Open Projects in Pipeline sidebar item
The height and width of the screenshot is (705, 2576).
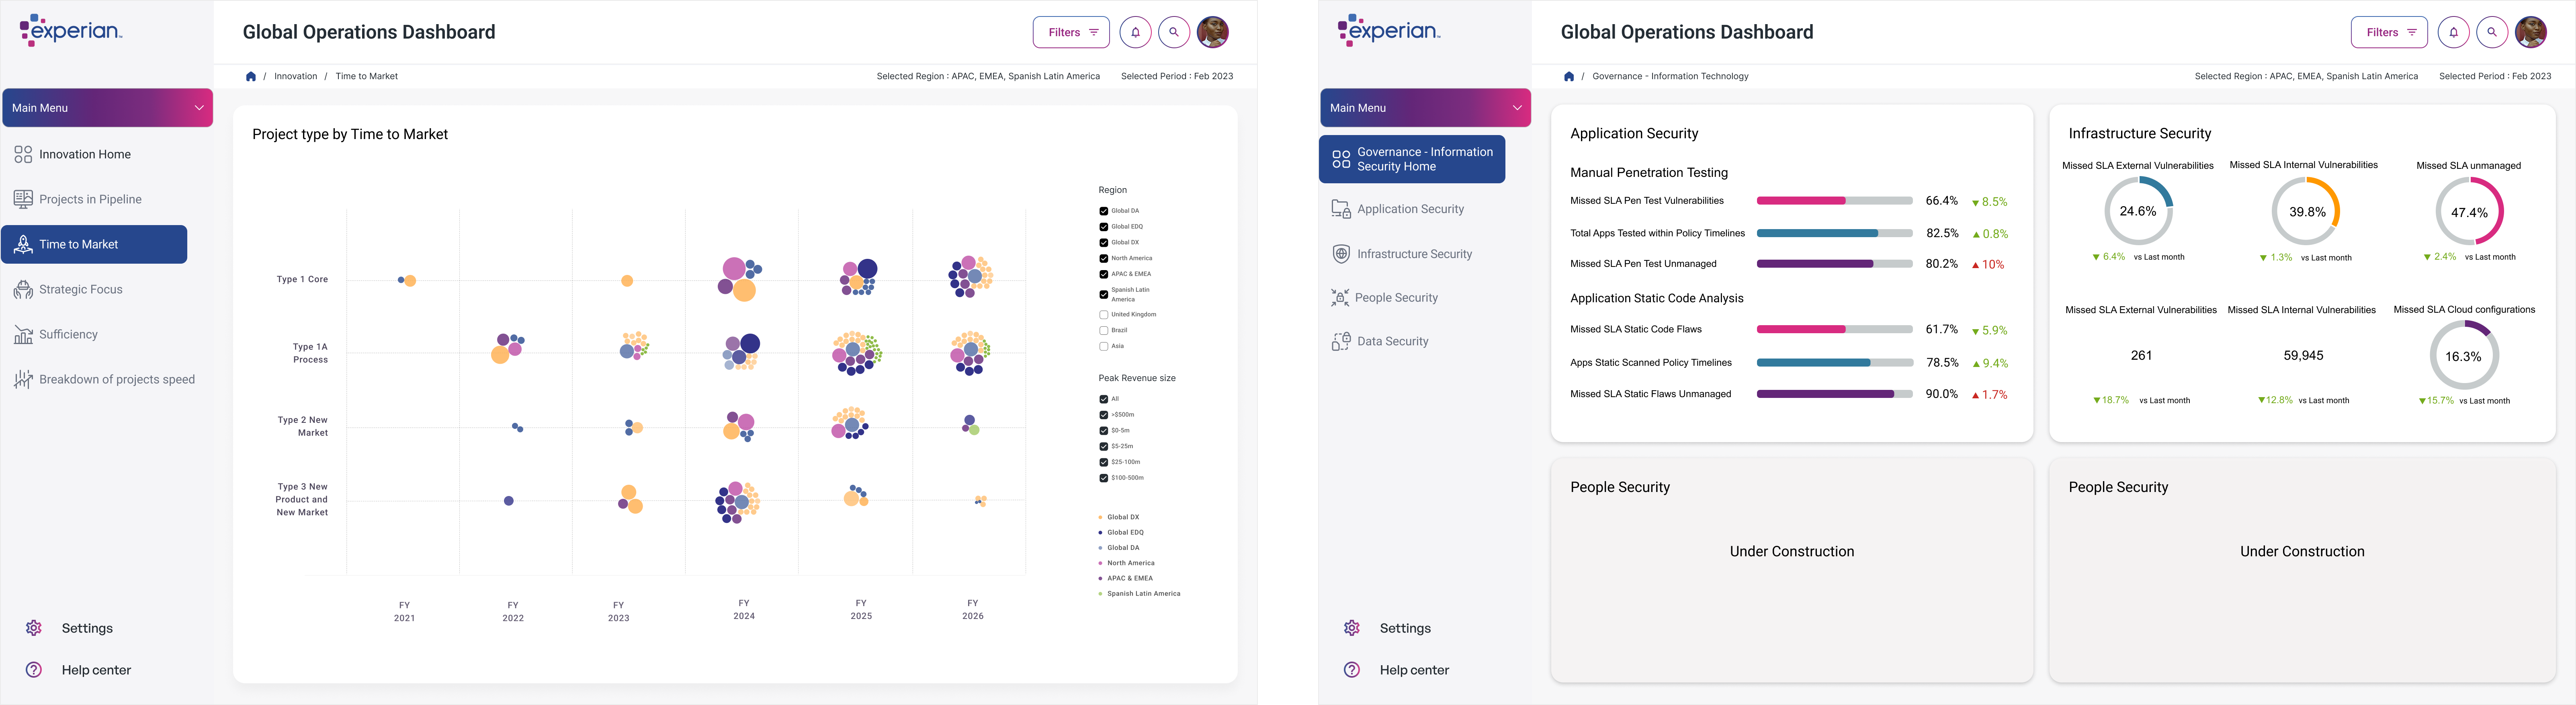click(90, 199)
